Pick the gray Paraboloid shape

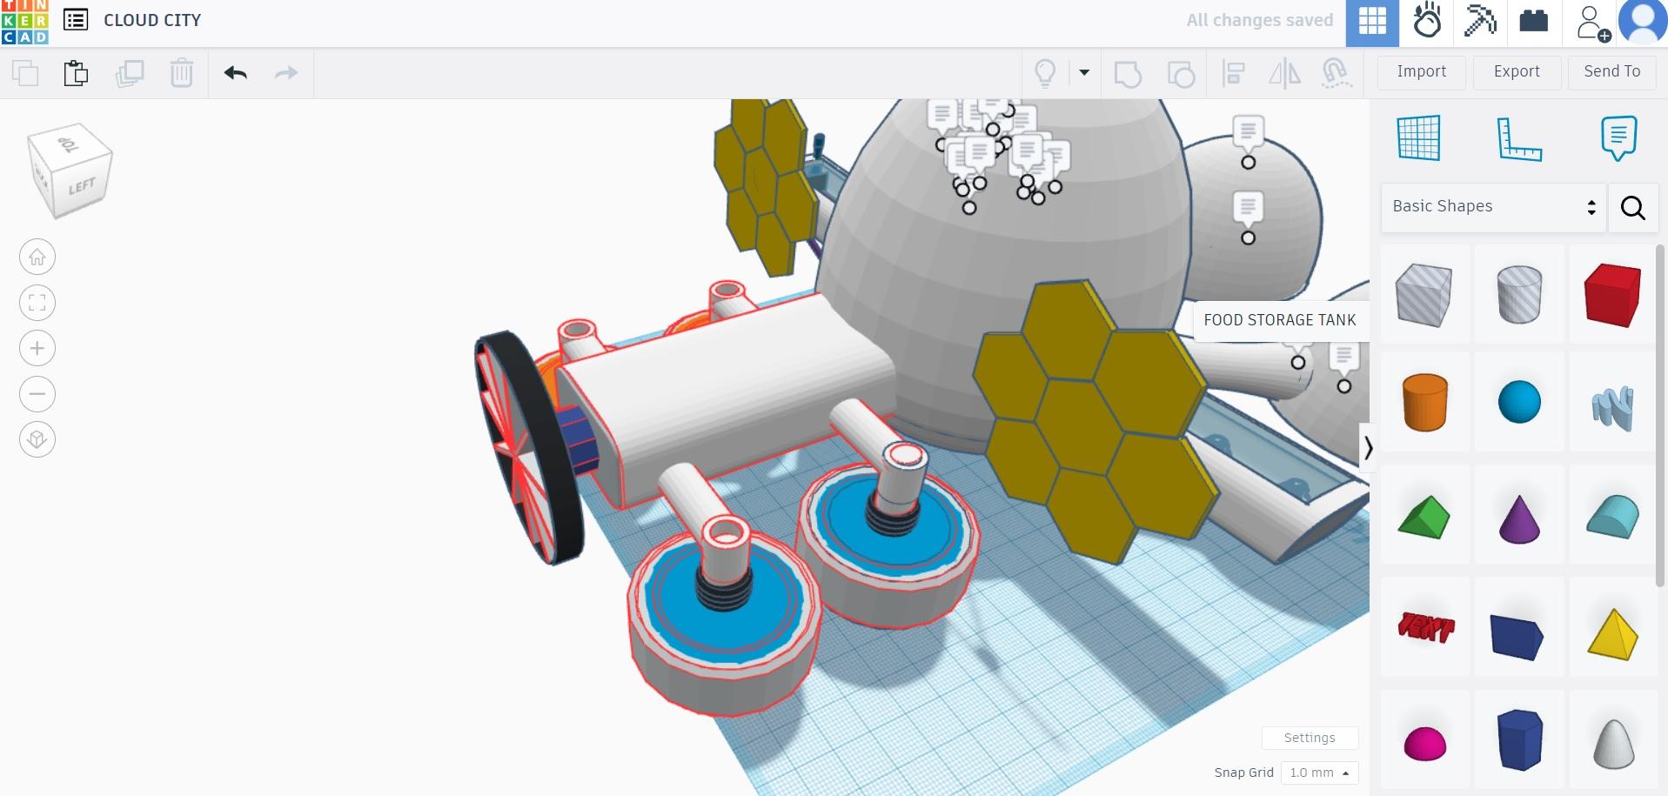coord(1612,744)
